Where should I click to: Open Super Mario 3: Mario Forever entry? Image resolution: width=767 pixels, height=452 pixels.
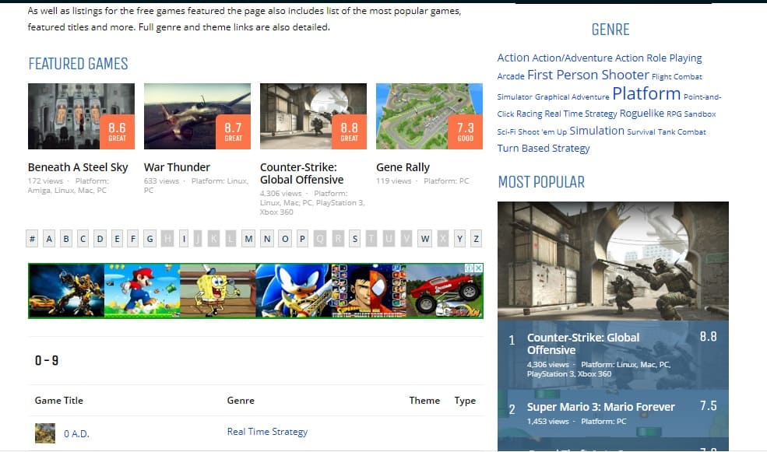[x=600, y=407]
